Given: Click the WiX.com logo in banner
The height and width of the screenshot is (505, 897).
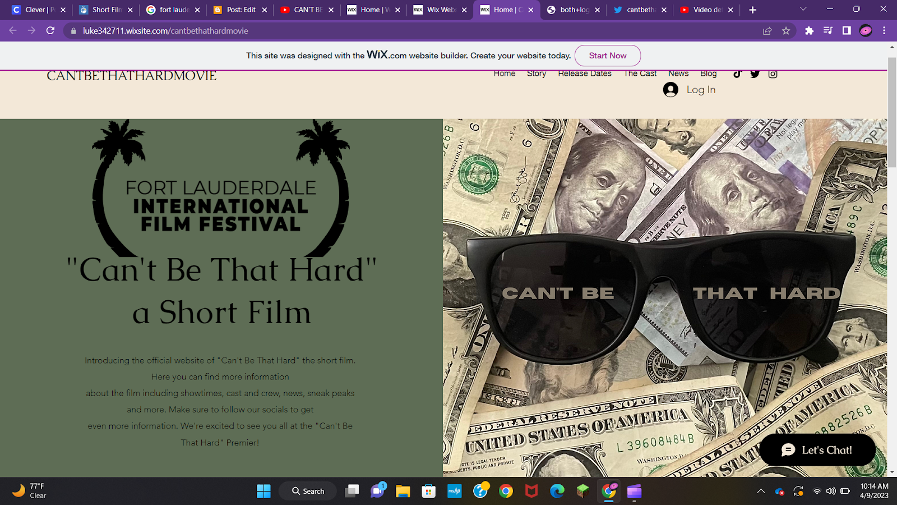Looking at the screenshot, I should pos(386,55).
